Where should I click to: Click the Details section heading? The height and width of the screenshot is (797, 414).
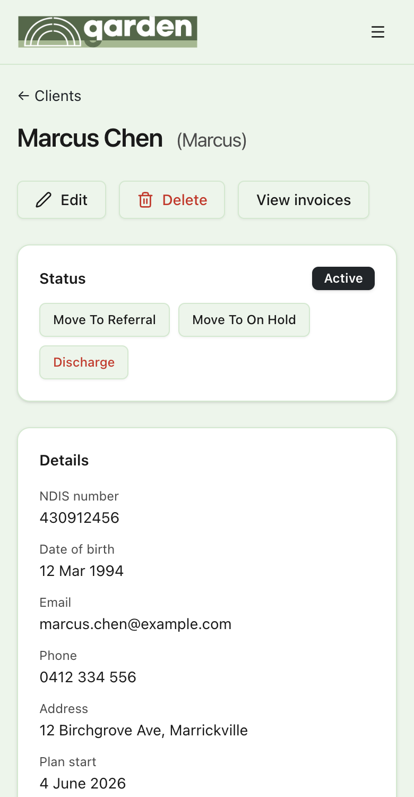(64, 460)
